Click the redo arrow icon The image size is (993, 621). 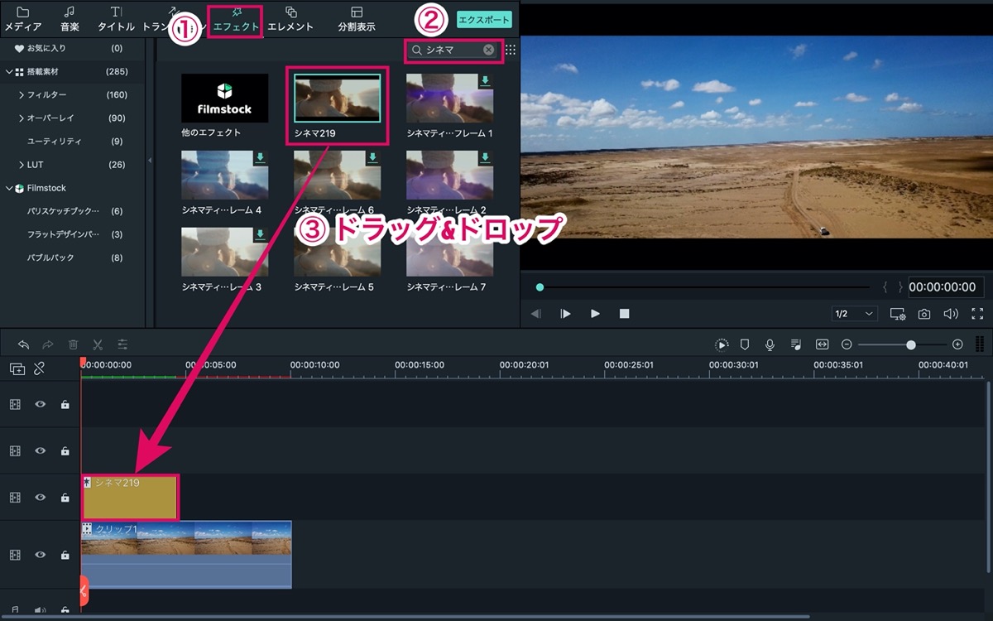48,344
